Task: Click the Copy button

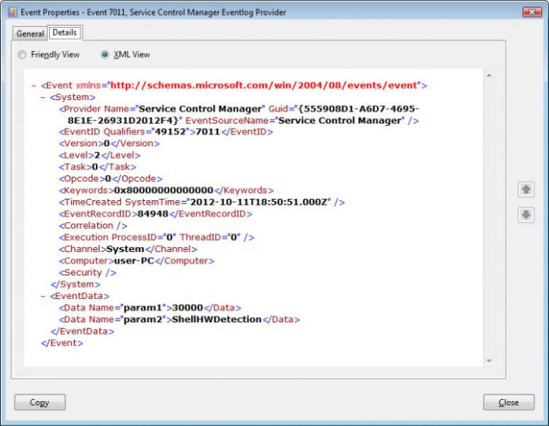Action: coord(40,402)
